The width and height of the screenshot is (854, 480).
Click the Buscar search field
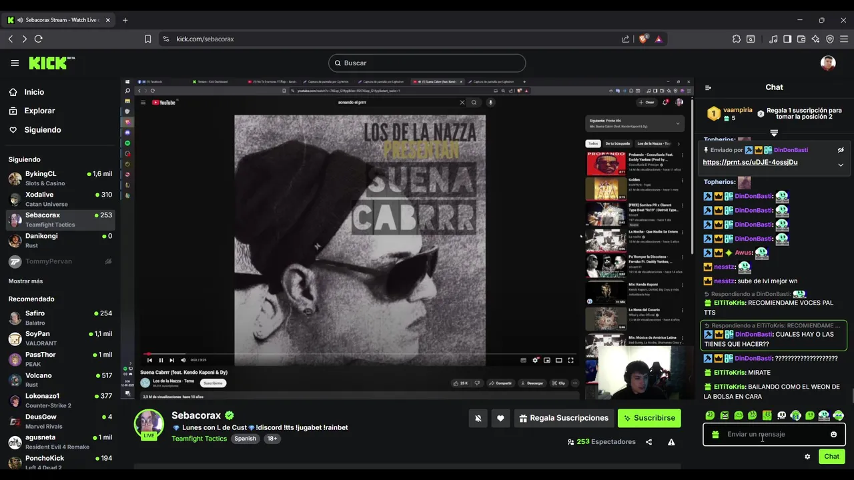coord(427,63)
